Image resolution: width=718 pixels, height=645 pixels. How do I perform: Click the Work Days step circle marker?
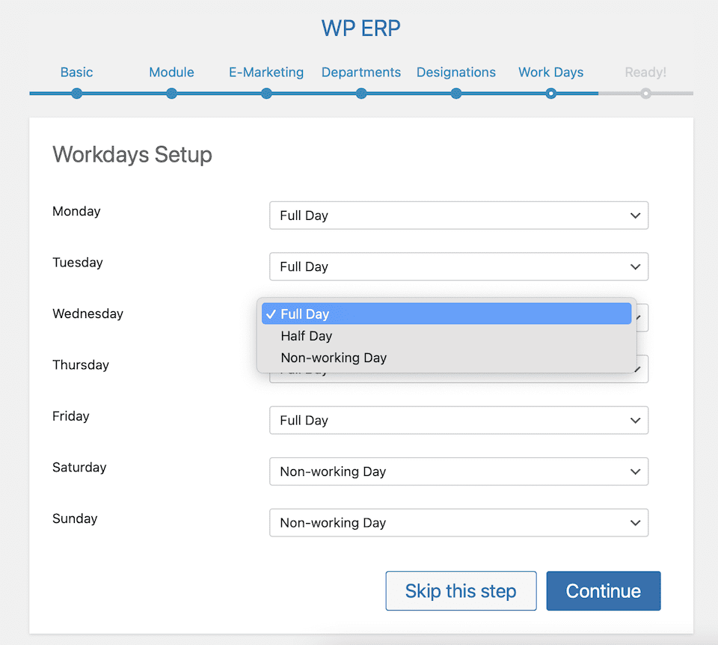click(x=551, y=94)
